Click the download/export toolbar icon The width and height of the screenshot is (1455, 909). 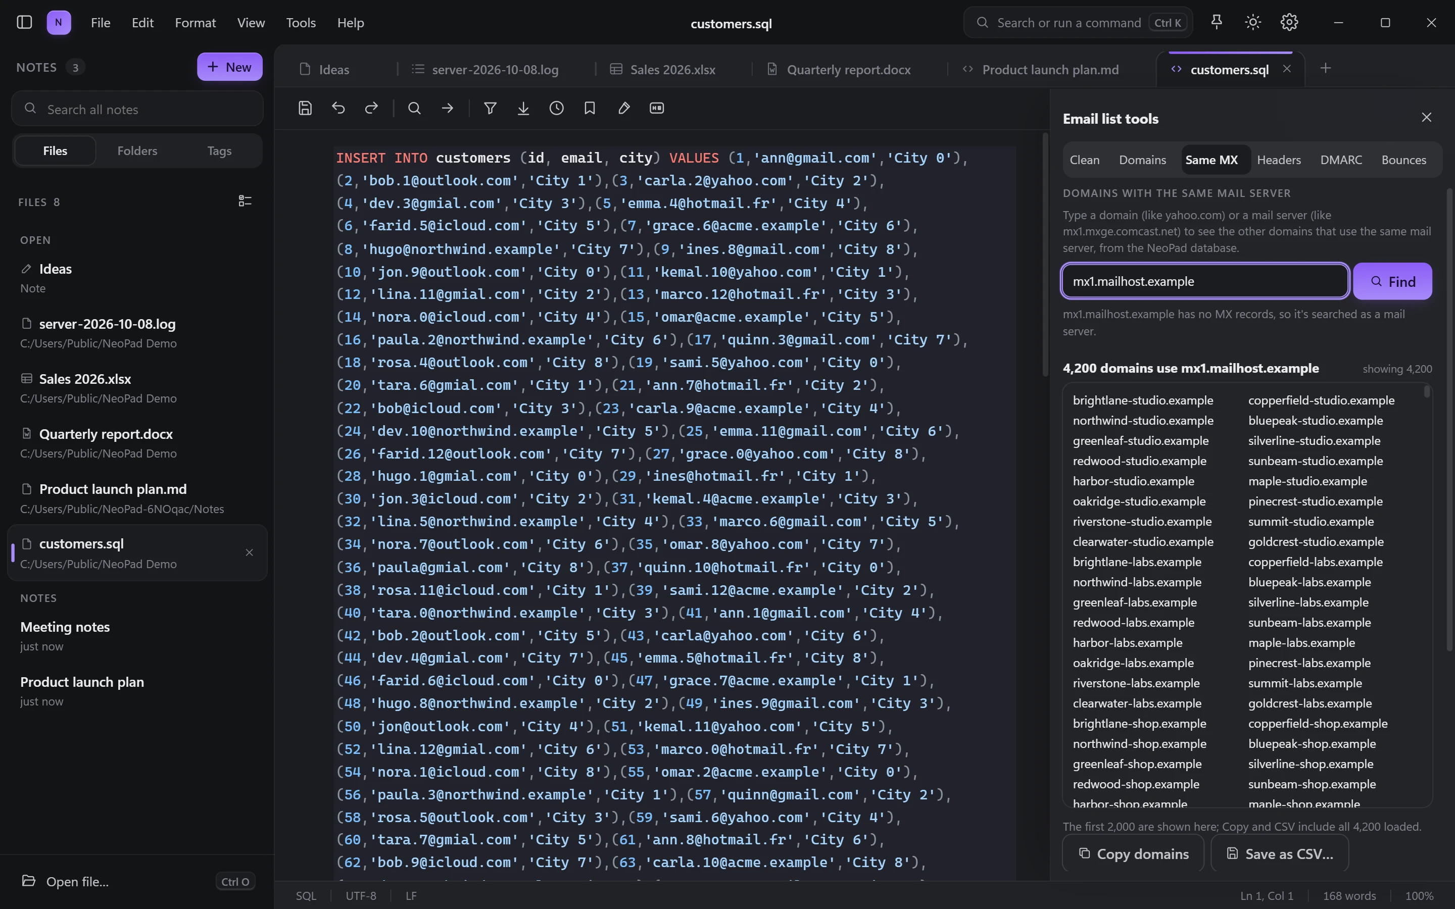coord(523,108)
